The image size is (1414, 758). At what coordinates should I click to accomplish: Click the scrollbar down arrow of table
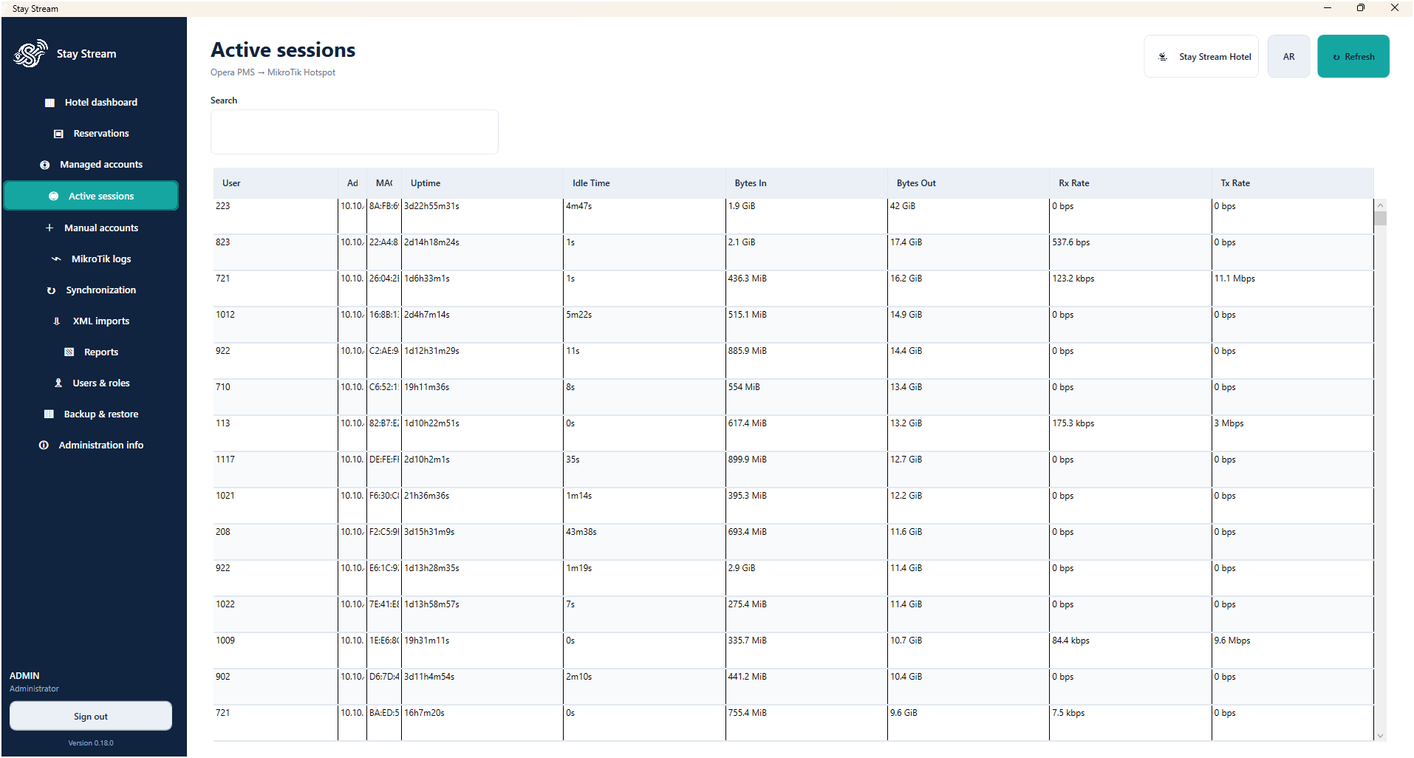pyautogui.click(x=1380, y=735)
